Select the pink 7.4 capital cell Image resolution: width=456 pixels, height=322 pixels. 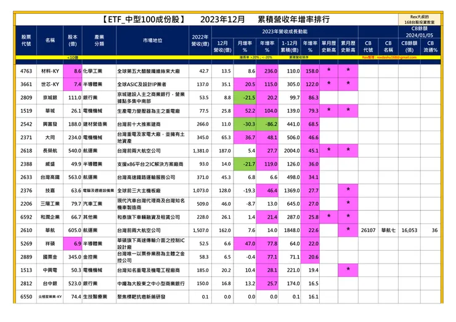click(73, 84)
